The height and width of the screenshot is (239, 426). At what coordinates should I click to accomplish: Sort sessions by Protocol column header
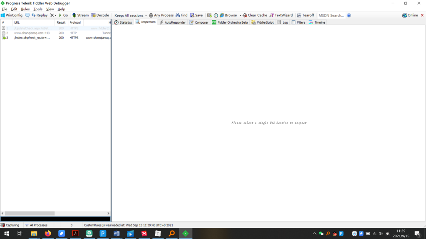(x=75, y=22)
